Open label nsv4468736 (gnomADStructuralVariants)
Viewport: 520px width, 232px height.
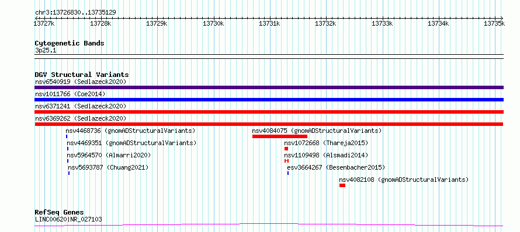click(130, 131)
